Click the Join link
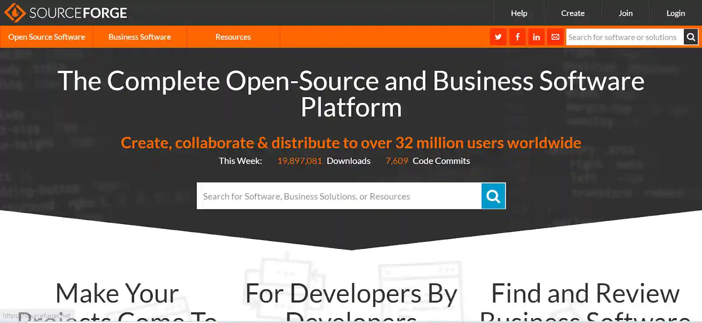 [x=625, y=13]
